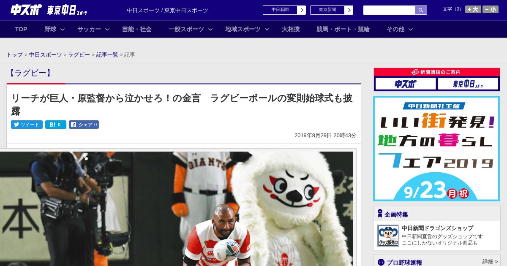Click the article headline text

(x=182, y=104)
